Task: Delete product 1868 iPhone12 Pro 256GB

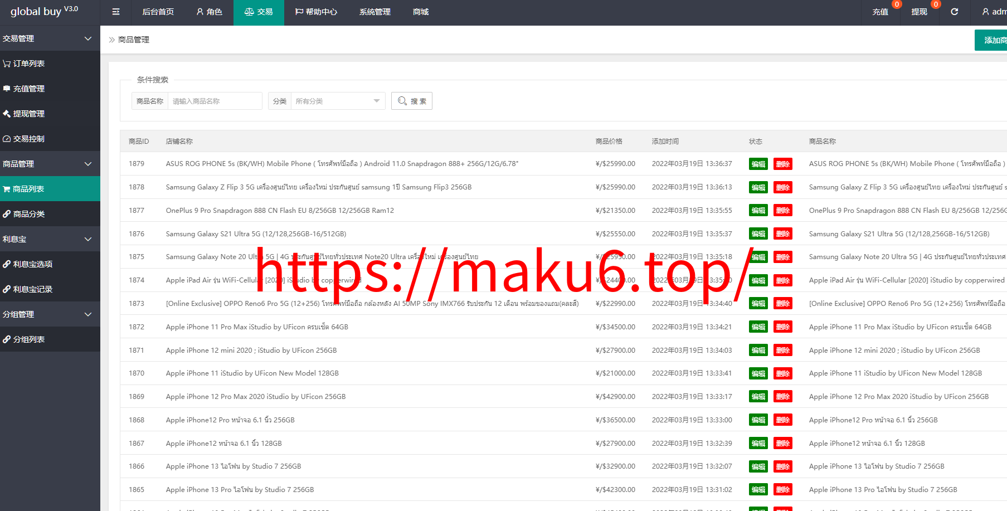Action: (783, 420)
